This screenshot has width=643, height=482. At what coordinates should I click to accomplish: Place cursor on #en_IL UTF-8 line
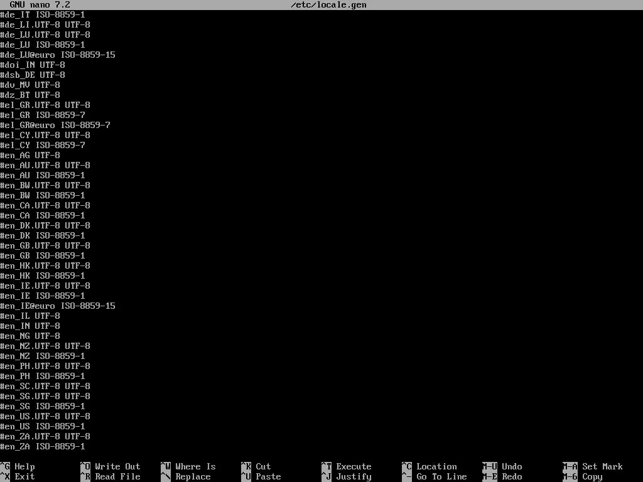(x=30, y=316)
